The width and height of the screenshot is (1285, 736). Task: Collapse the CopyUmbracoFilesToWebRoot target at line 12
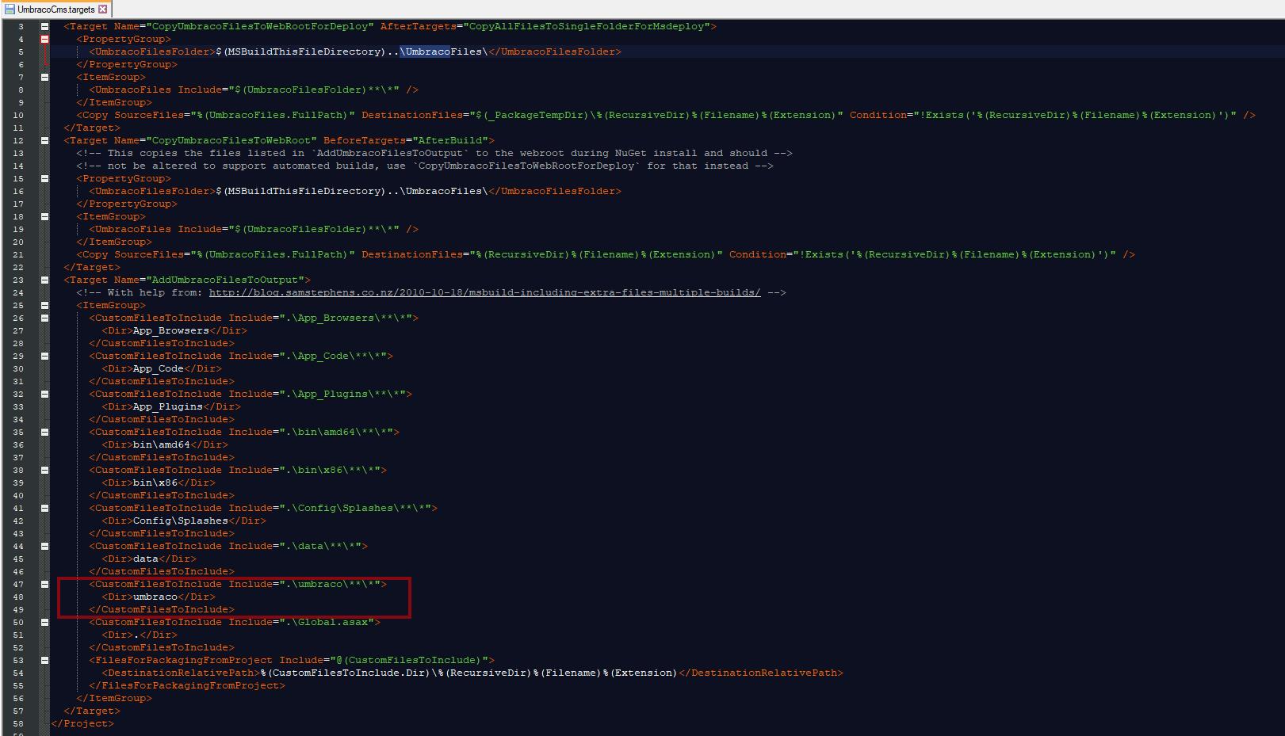[45, 140]
